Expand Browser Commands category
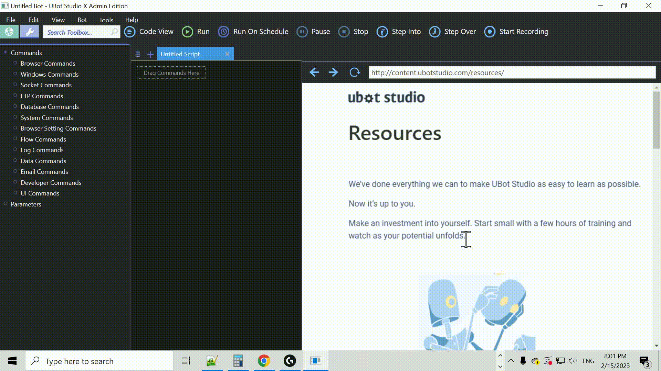 (15, 63)
